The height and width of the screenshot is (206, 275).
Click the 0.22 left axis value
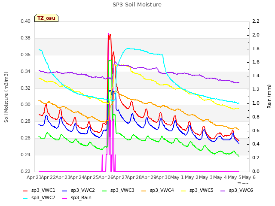(x=26, y=171)
